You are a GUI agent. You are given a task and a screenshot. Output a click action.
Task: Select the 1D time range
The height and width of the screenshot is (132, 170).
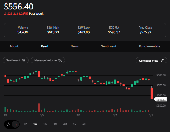pos(25,124)
